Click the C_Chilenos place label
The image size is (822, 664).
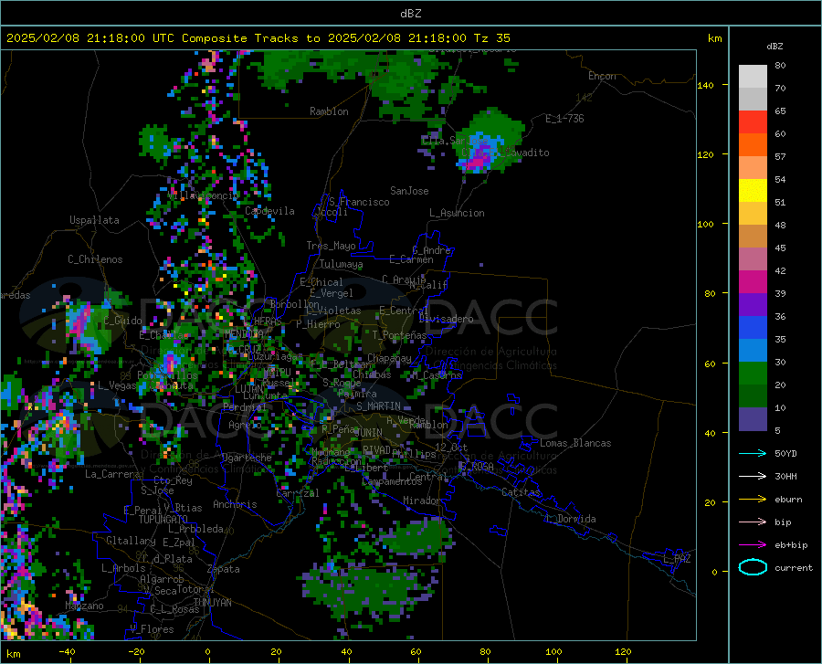[95, 259]
